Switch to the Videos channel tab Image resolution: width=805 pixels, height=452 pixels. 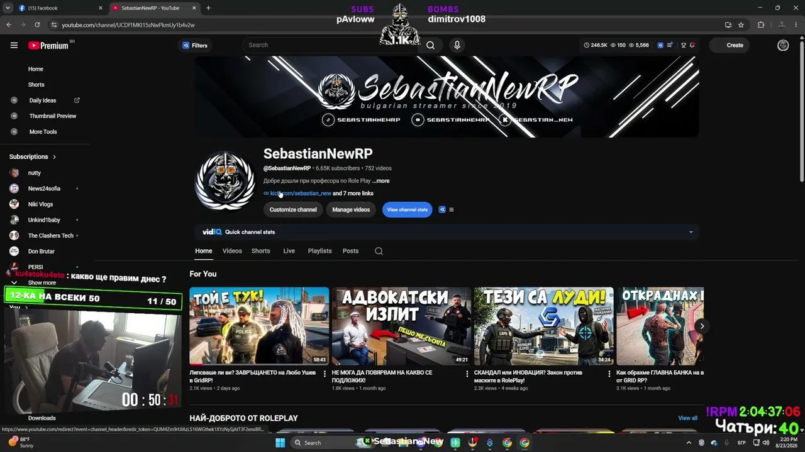[x=232, y=251]
